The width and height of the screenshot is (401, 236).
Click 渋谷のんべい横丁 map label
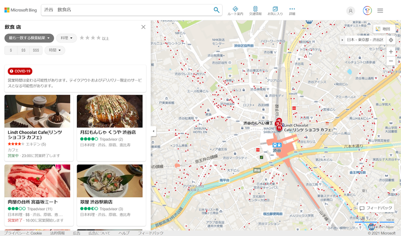click(x=258, y=123)
